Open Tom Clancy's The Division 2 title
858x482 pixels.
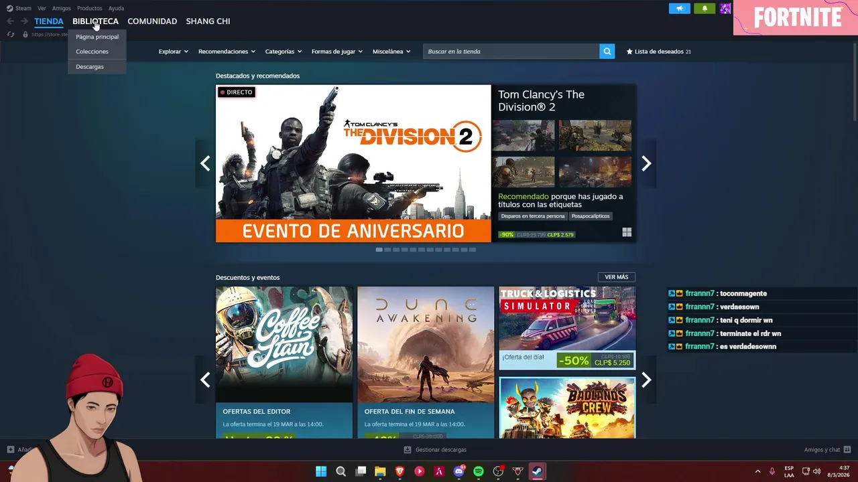[x=541, y=100]
